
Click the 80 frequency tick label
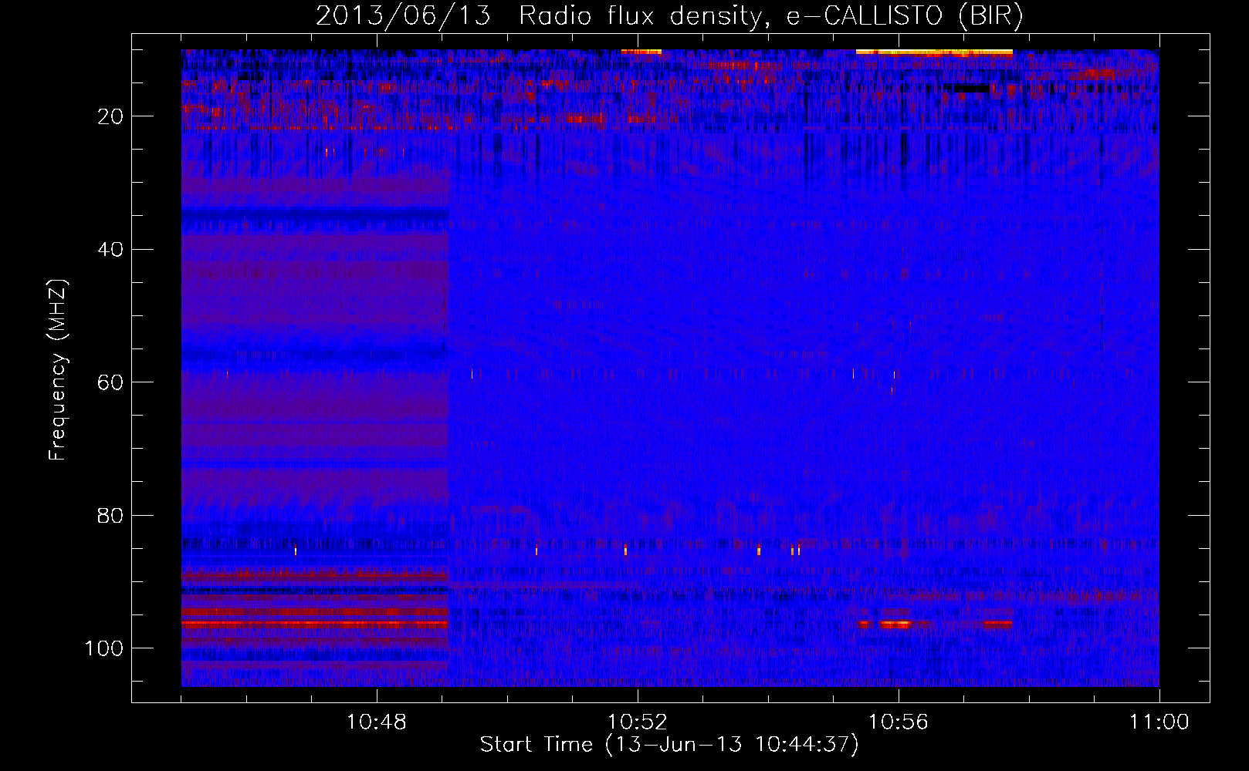[x=110, y=515]
